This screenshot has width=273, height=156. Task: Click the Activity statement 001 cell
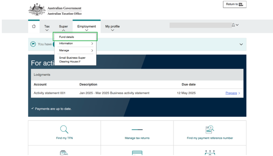coord(49,93)
